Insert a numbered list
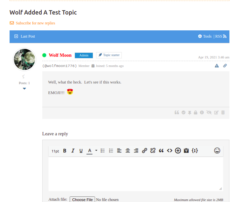The height and width of the screenshot is (202, 240). 111,151
